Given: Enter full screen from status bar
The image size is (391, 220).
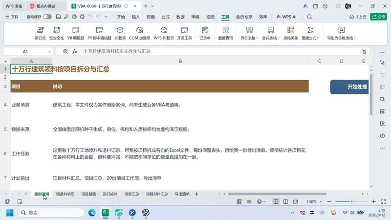Looking at the screenshot, I should tap(384, 201).
